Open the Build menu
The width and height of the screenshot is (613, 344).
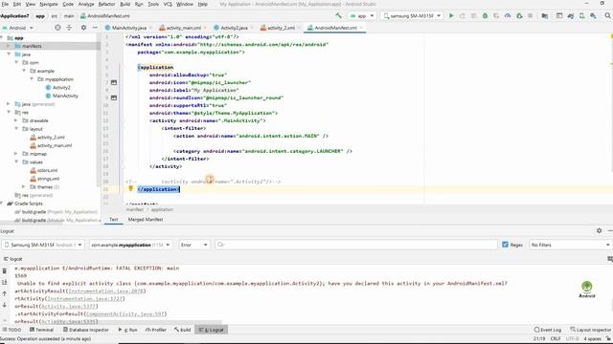click(x=125, y=4)
